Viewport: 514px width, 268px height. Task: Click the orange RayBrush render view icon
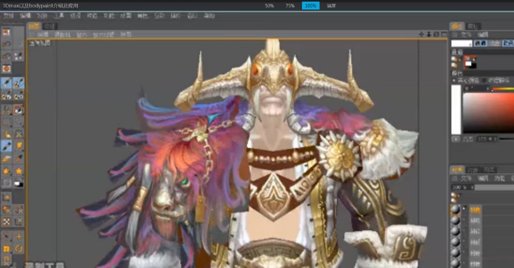click(x=7, y=69)
